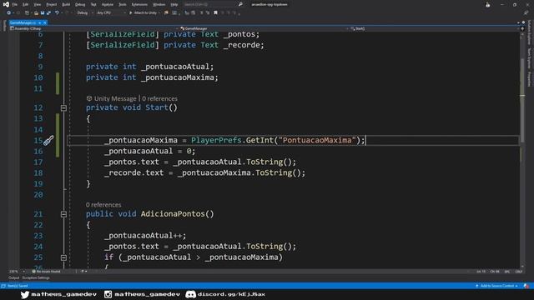Click the feedback icon below window controls
The image size is (534, 300).
click(526, 13)
